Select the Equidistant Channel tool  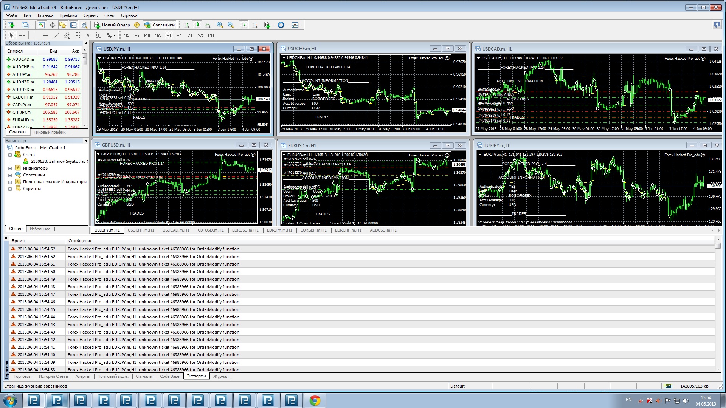tap(67, 35)
